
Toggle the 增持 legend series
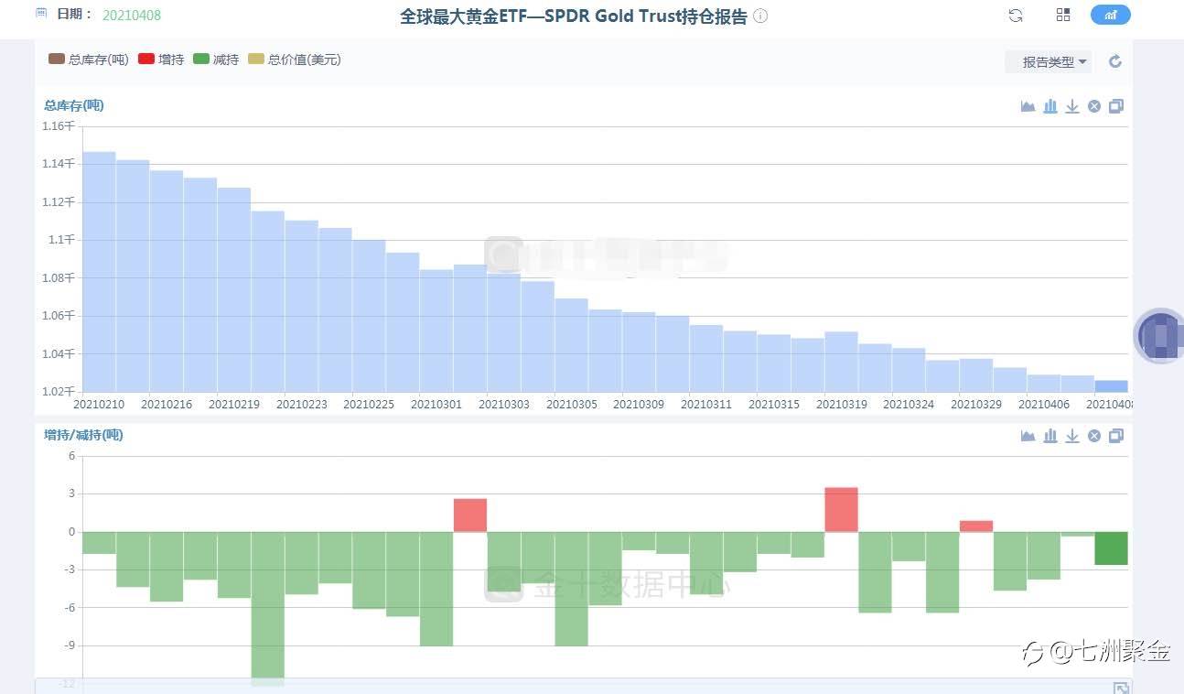(x=161, y=60)
